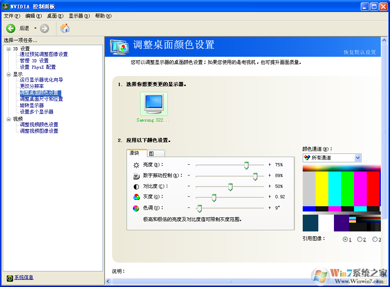Select reference image 1 radio button
390x287 pixels.
click(x=345, y=239)
